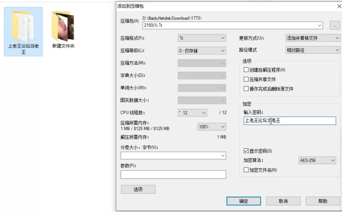342x212 pixels.
Task: Click the path text D:\BaiduNetdiskDownload\1773\
Action: pyautogui.click(x=172, y=18)
